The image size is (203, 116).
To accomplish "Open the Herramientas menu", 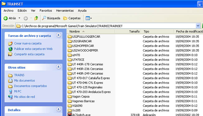I will click(65, 11).
